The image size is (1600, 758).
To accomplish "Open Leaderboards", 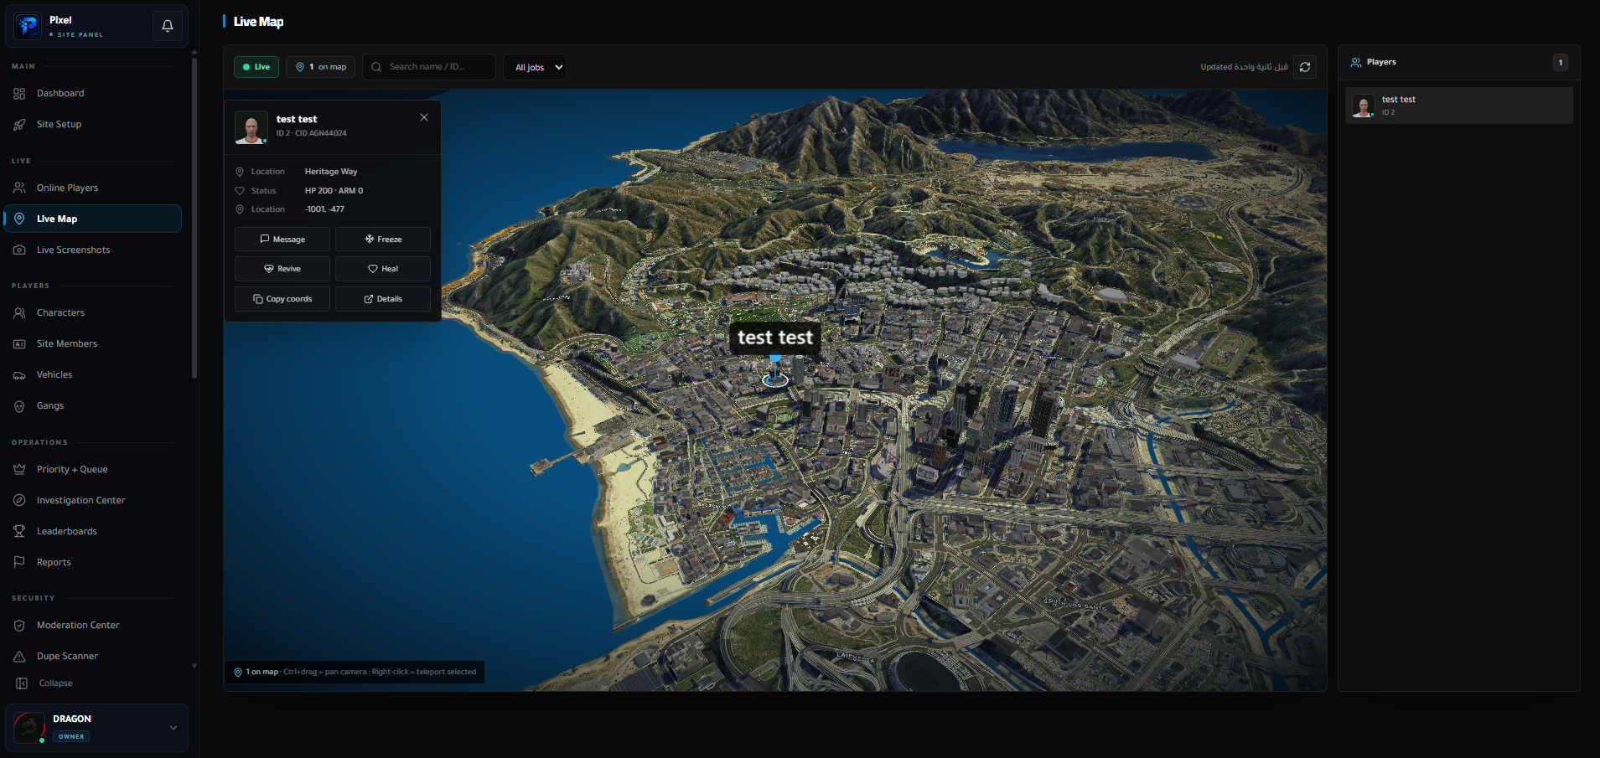I will pyautogui.click(x=92, y=531).
